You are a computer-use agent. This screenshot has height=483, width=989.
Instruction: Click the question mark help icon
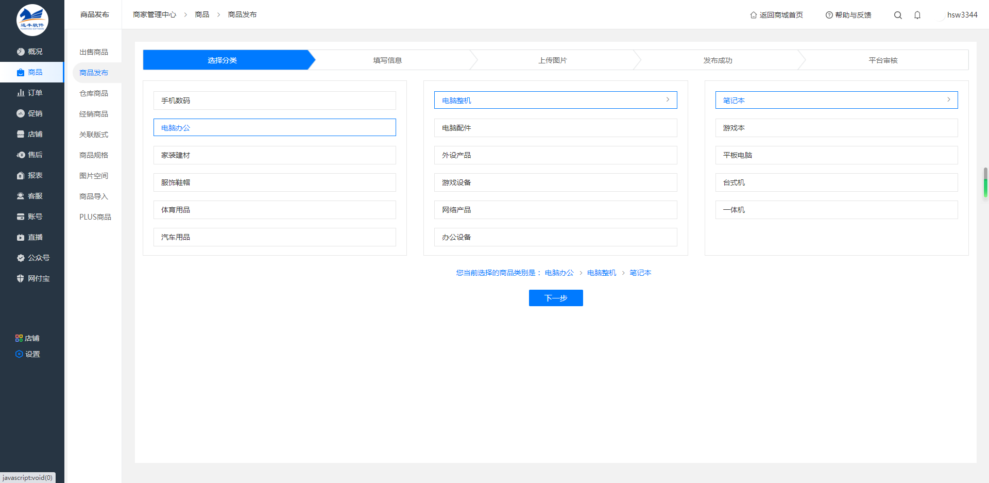click(x=829, y=15)
